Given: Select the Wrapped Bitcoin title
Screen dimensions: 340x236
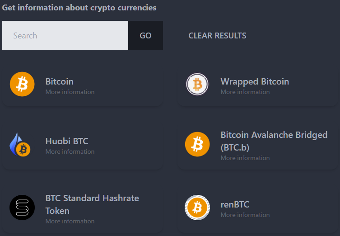Looking at the screenshot, I should pos(255,82).
